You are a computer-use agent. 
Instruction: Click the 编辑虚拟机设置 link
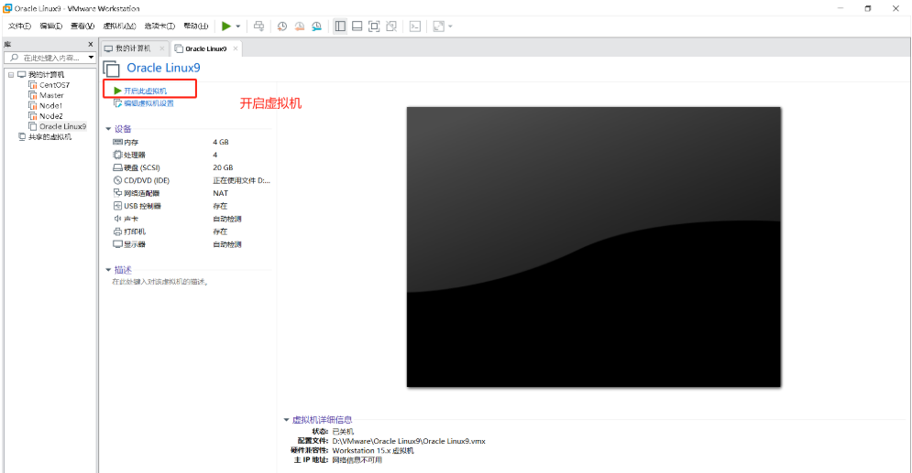pyautogui.click(x=148, y=103)
